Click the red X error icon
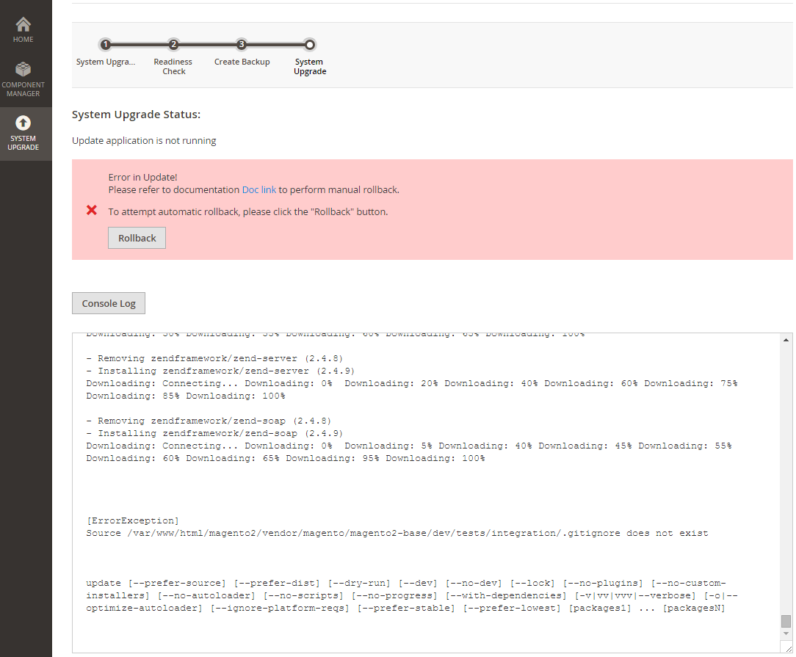 pyautogui.click(x=91, y=210)
